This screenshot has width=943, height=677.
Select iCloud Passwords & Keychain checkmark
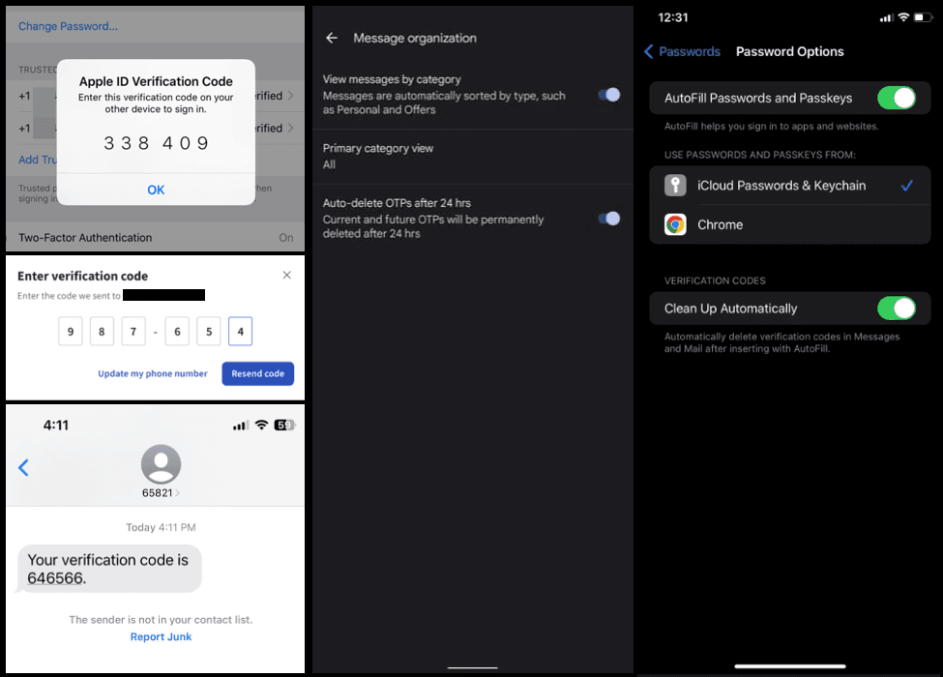907,185
